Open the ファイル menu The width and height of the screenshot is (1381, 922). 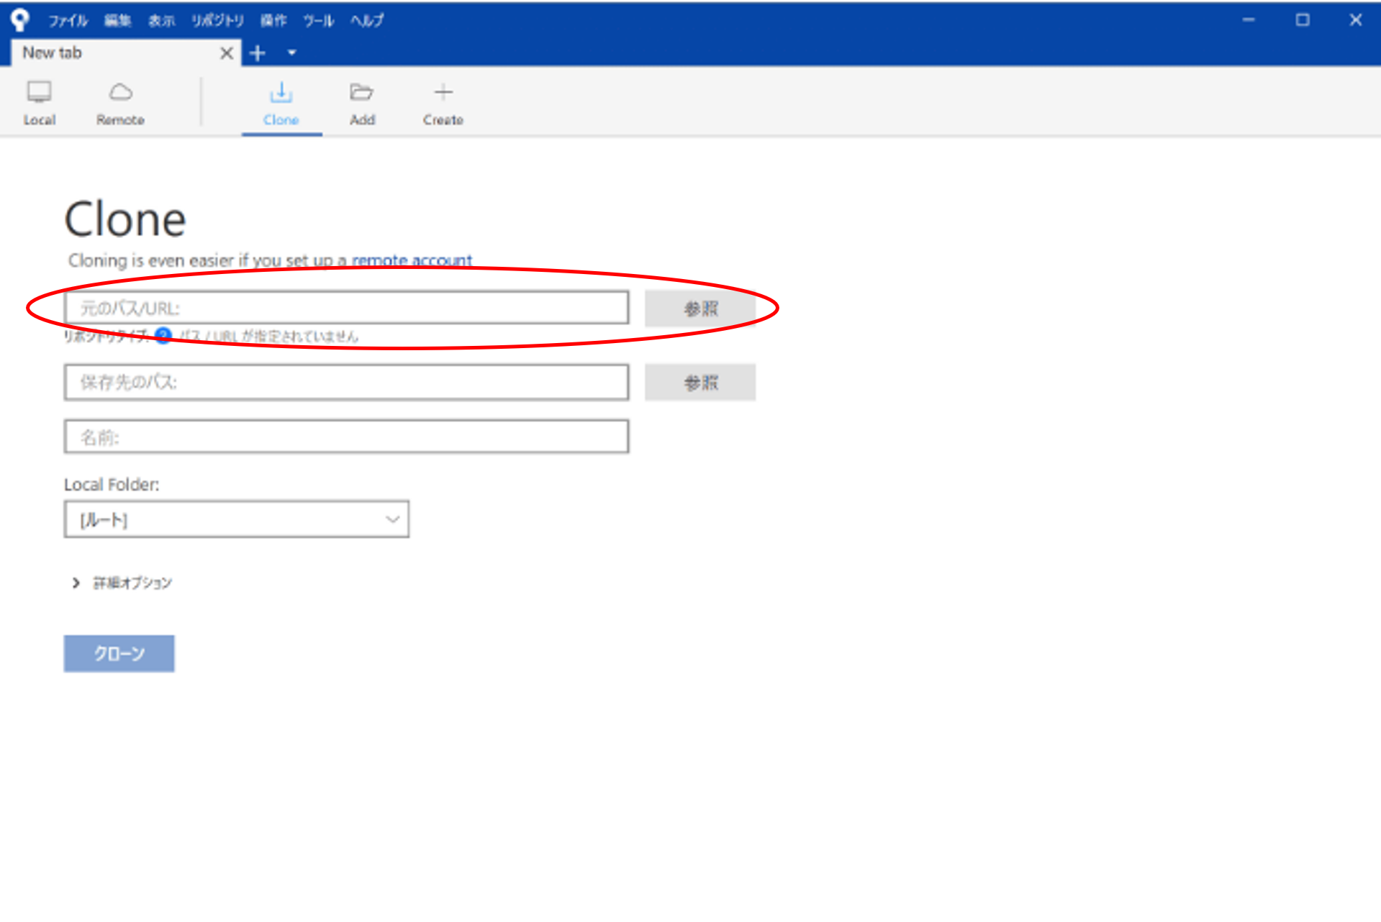coord(68,21)
